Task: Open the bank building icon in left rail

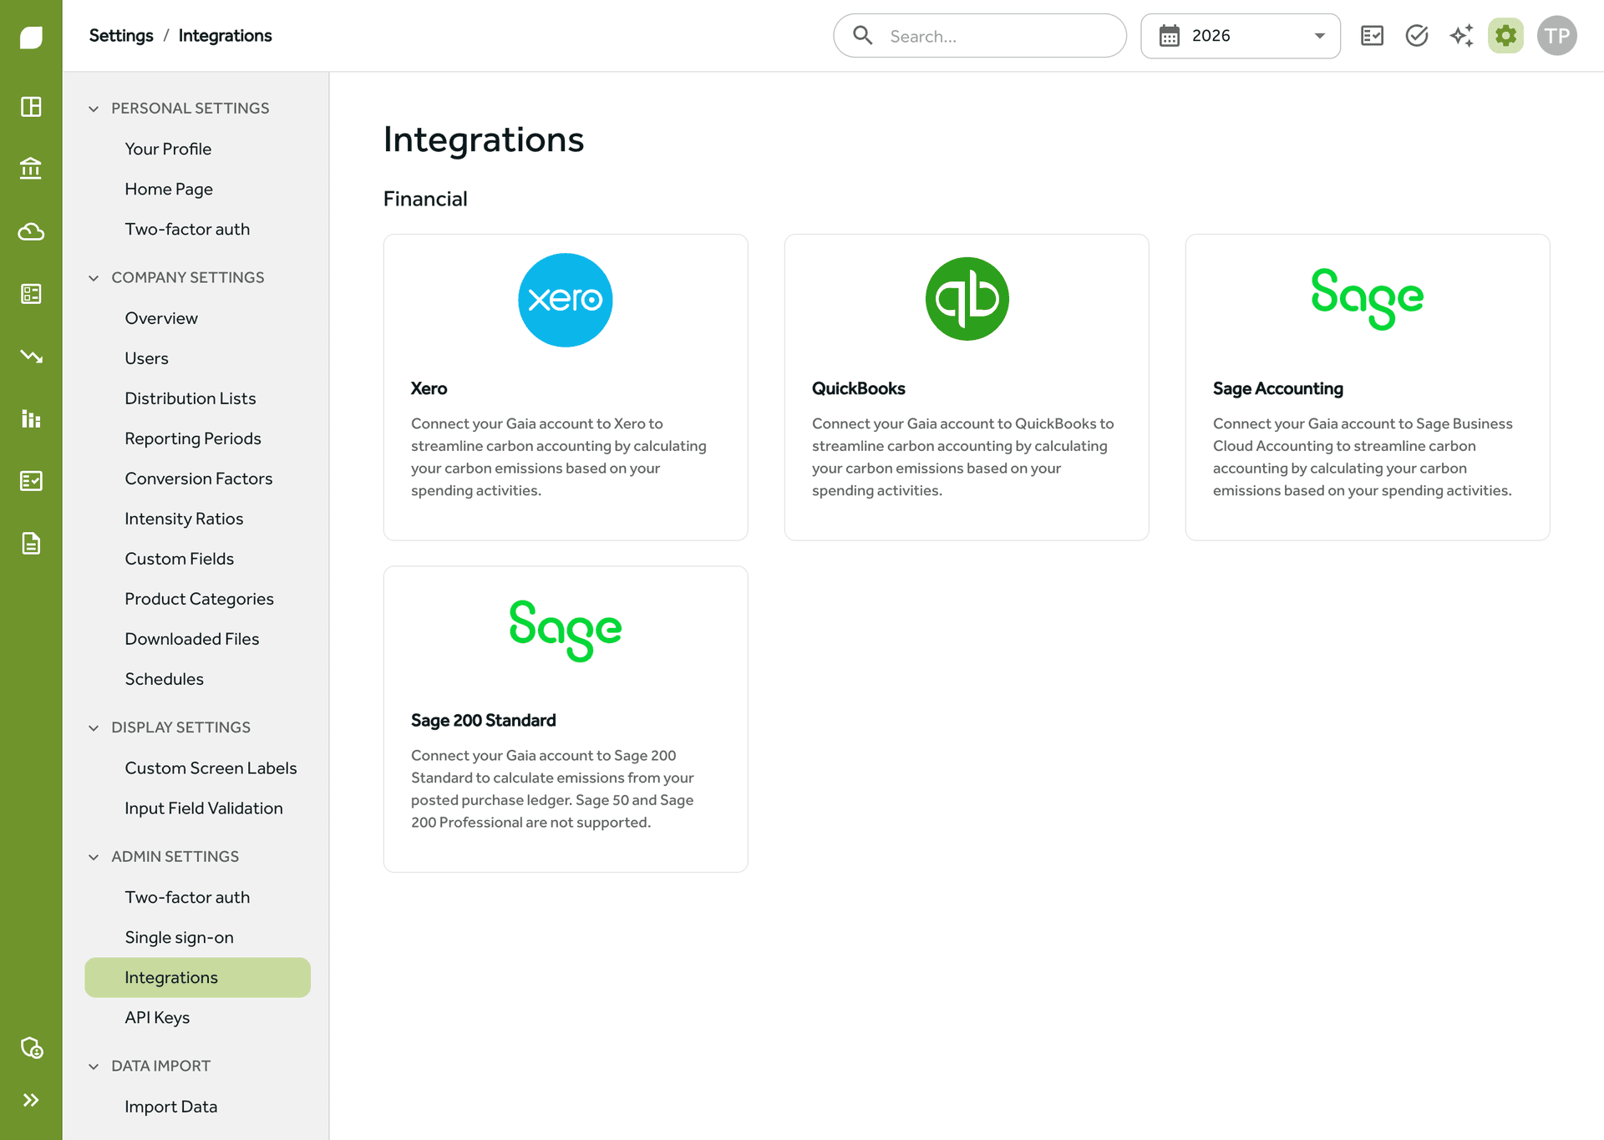Action: click(x=31, y=169)
